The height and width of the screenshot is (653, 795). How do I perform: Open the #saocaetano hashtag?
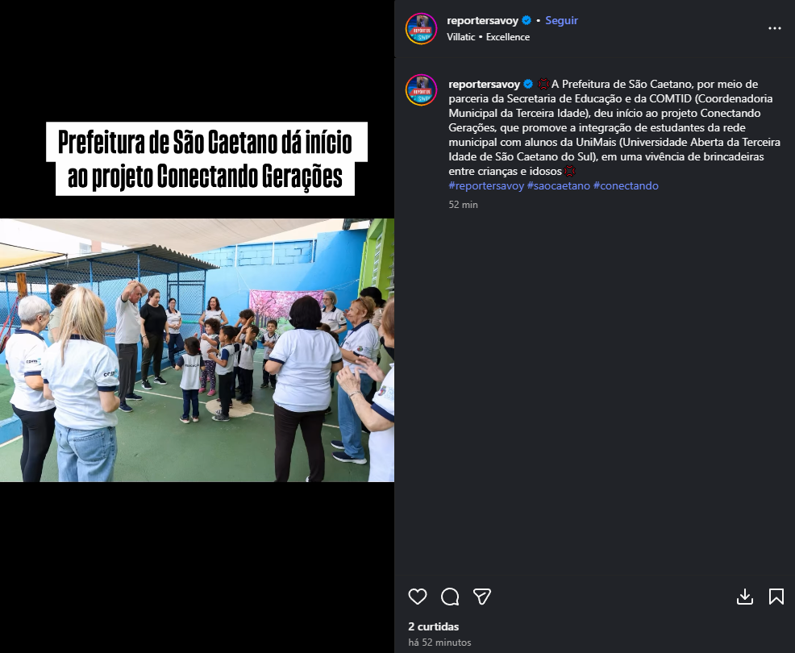tap(558, 185)
